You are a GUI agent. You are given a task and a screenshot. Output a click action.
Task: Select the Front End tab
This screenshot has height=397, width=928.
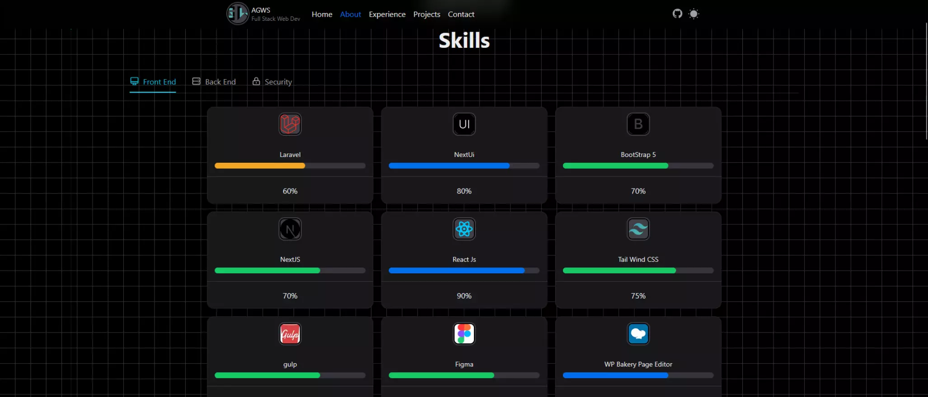click(153, 82)
